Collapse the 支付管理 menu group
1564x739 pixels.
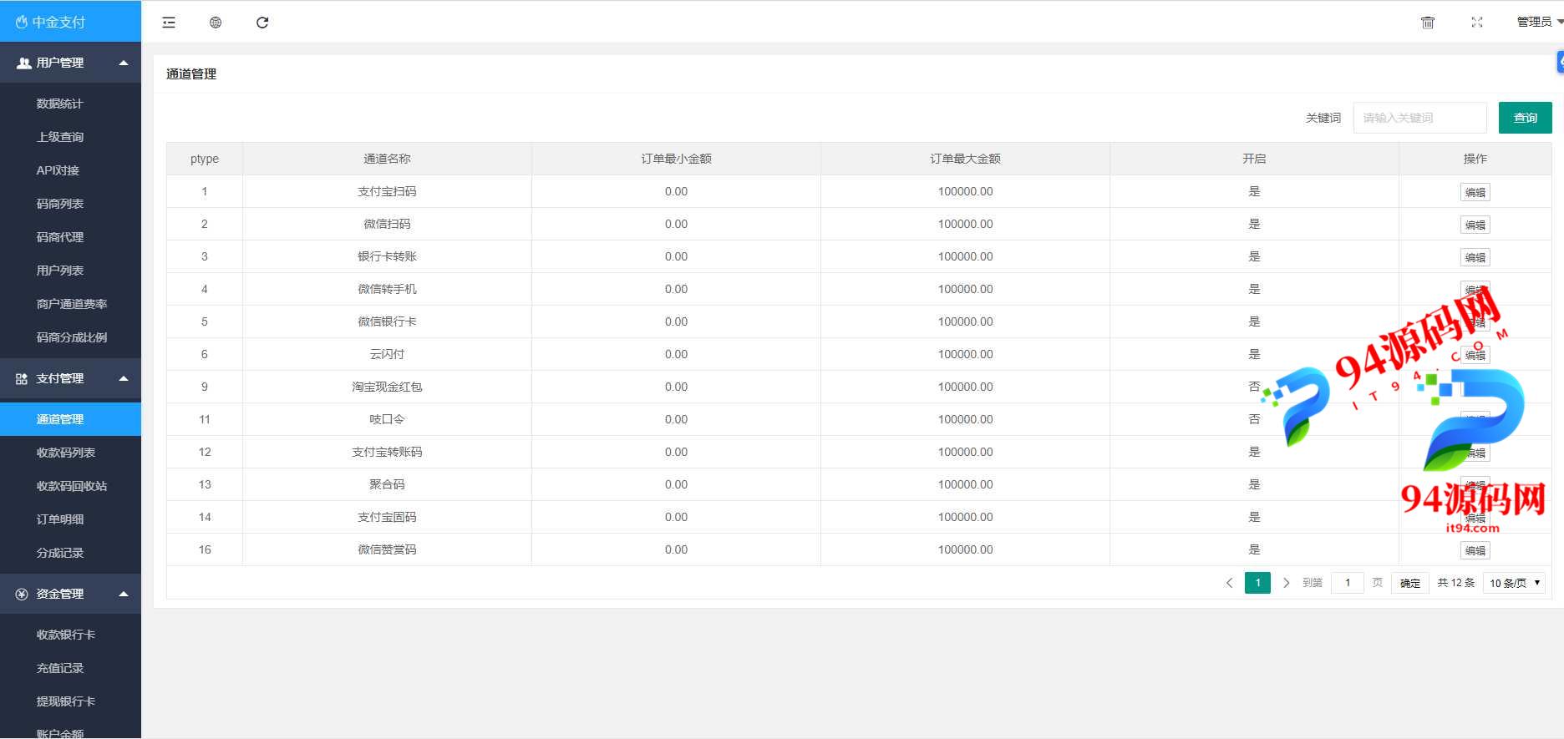click(71, 378)
